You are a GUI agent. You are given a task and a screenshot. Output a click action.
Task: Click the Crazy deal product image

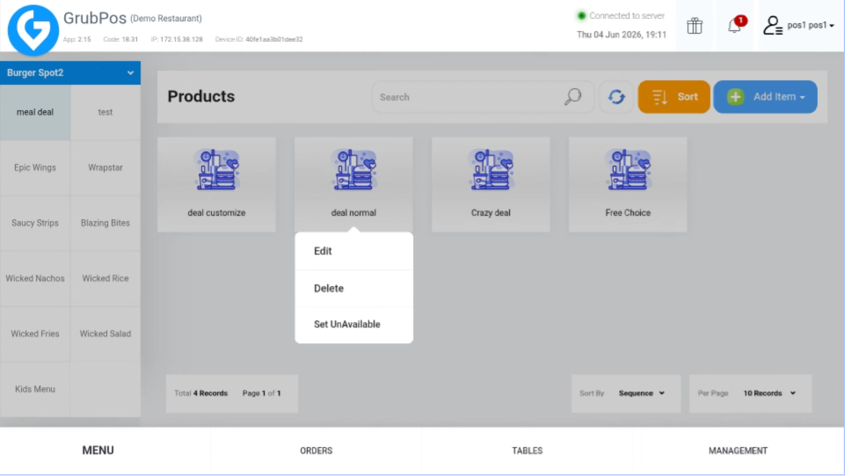(491, 169)
